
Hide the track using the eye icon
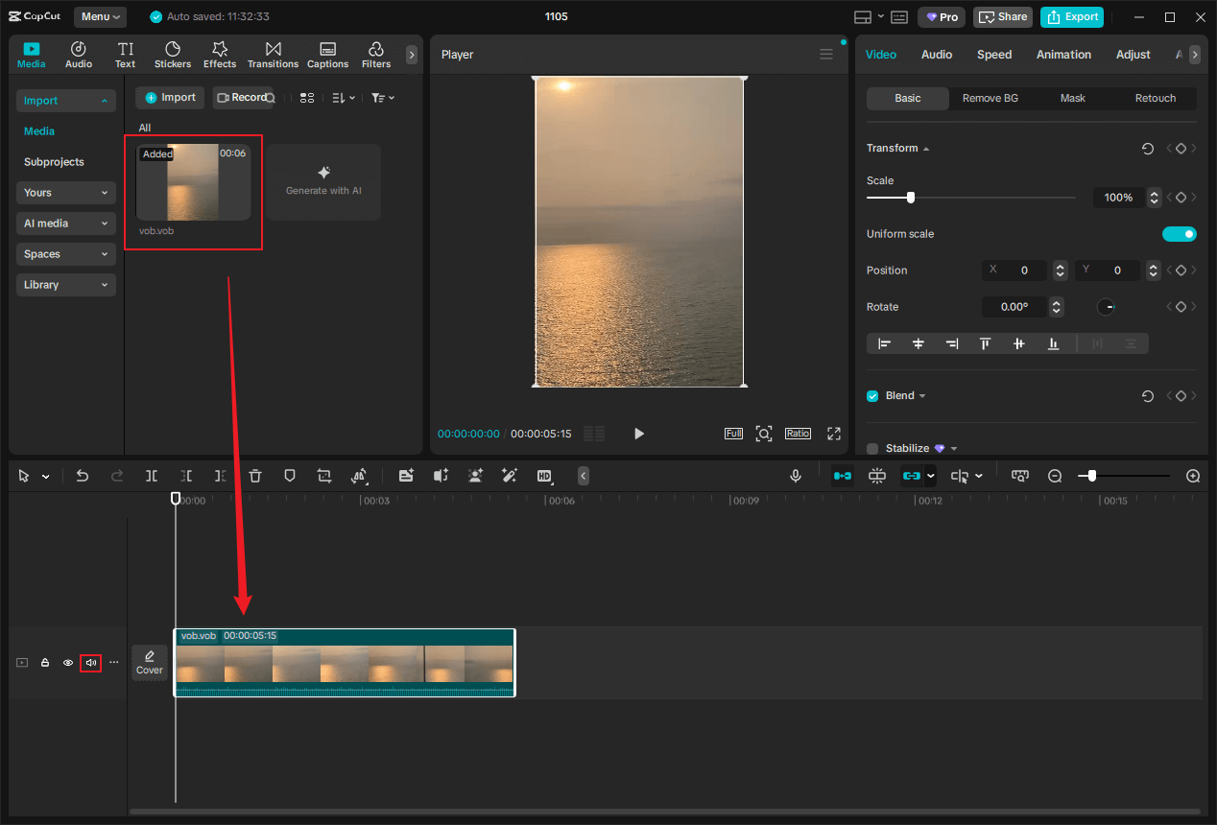coord(67,662)
